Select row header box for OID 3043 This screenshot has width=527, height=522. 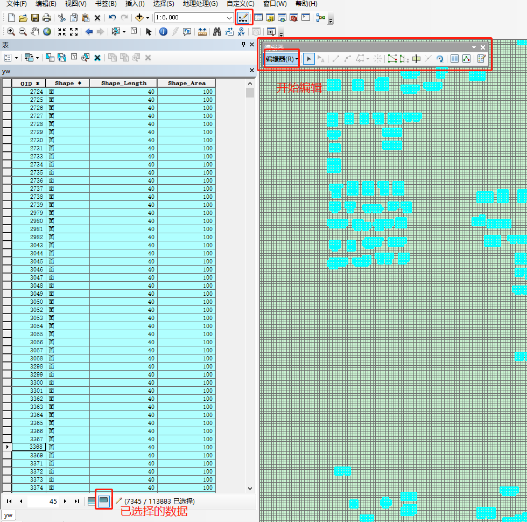[7, 245]
